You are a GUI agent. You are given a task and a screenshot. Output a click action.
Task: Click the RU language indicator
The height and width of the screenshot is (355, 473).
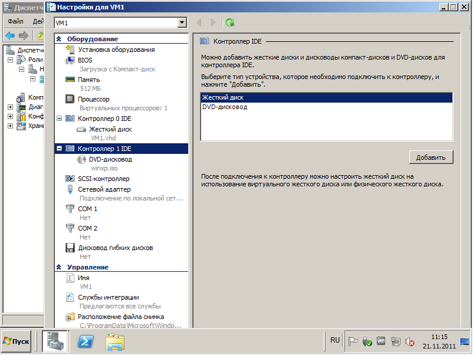point(335,340)
